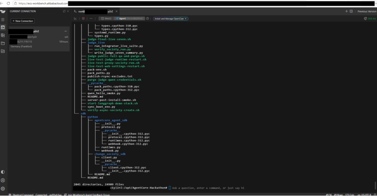This screenshot has height=196, width=377.
Task: Select the terminal icon in left sidebar
Action: [x=3, y=28]
